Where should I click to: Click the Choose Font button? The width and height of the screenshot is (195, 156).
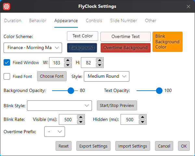(52, 76)
